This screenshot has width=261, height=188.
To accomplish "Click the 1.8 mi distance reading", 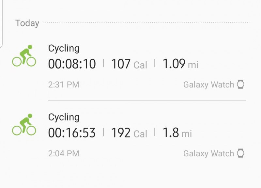I will [177, 133].
